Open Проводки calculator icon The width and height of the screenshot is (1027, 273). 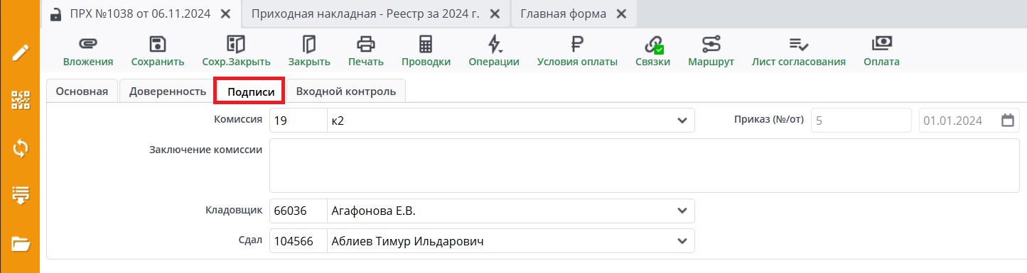426,45
